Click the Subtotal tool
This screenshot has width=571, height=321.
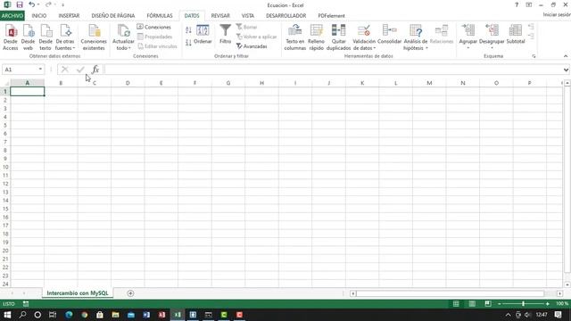[x=516, y=35]
